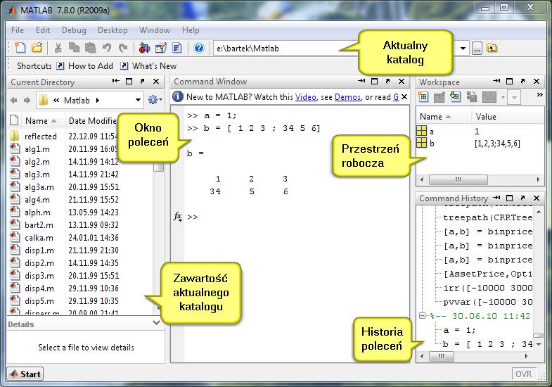Maximize the Current Directory panel
Image resolution: width=552 pixels, height=387 pixels.
(x=129, y=82)
